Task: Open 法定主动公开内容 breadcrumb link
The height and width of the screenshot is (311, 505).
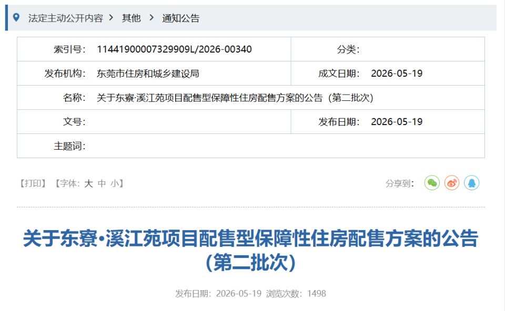Action: 65,18
